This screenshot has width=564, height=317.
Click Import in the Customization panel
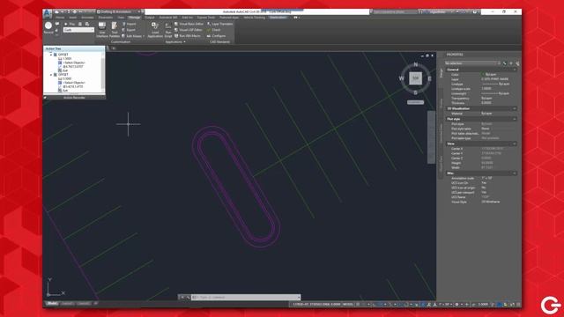pos(130,24)
